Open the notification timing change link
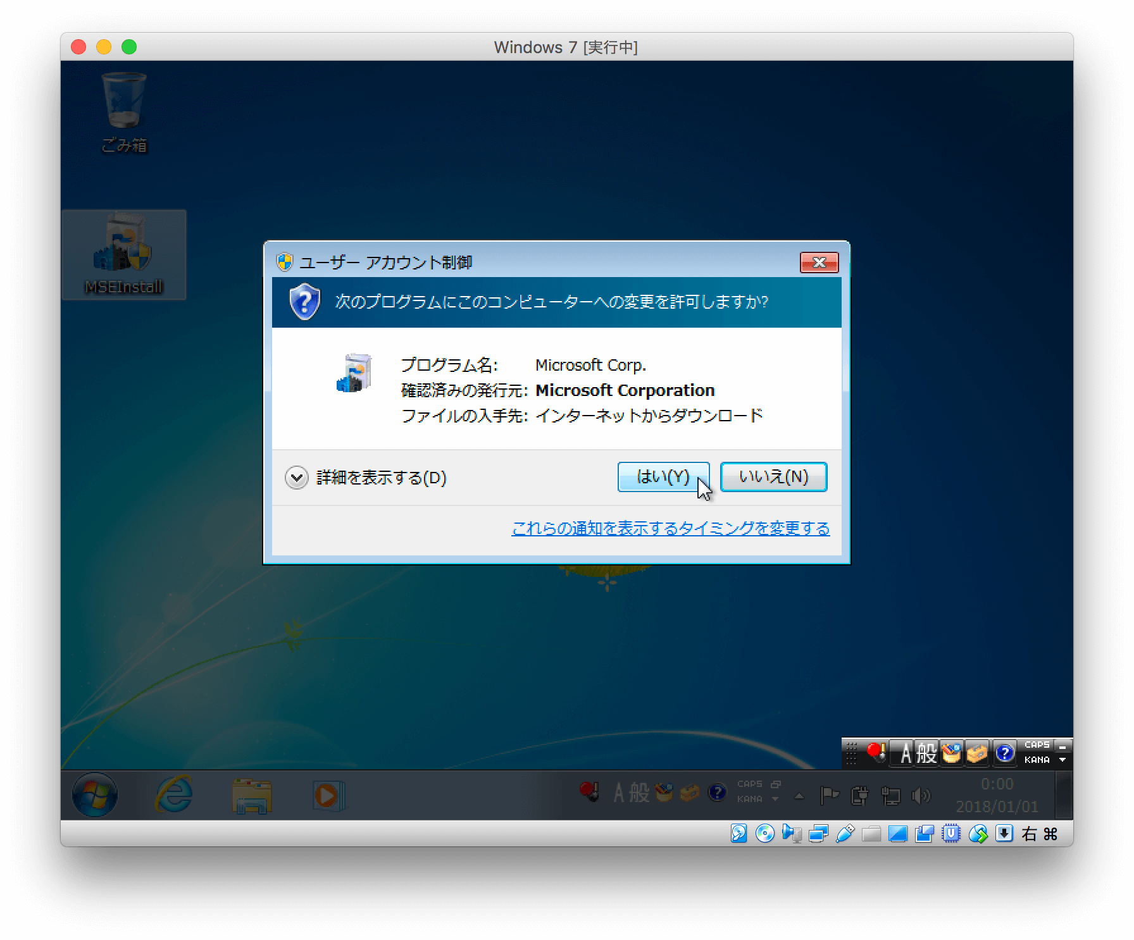Image resolution: width=1134 pixels, height=940 pixels. click(x=671, y=529)
